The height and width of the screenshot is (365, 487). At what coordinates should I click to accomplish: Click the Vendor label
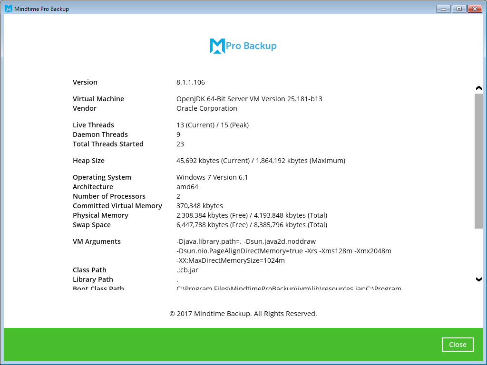click(85, 108)
